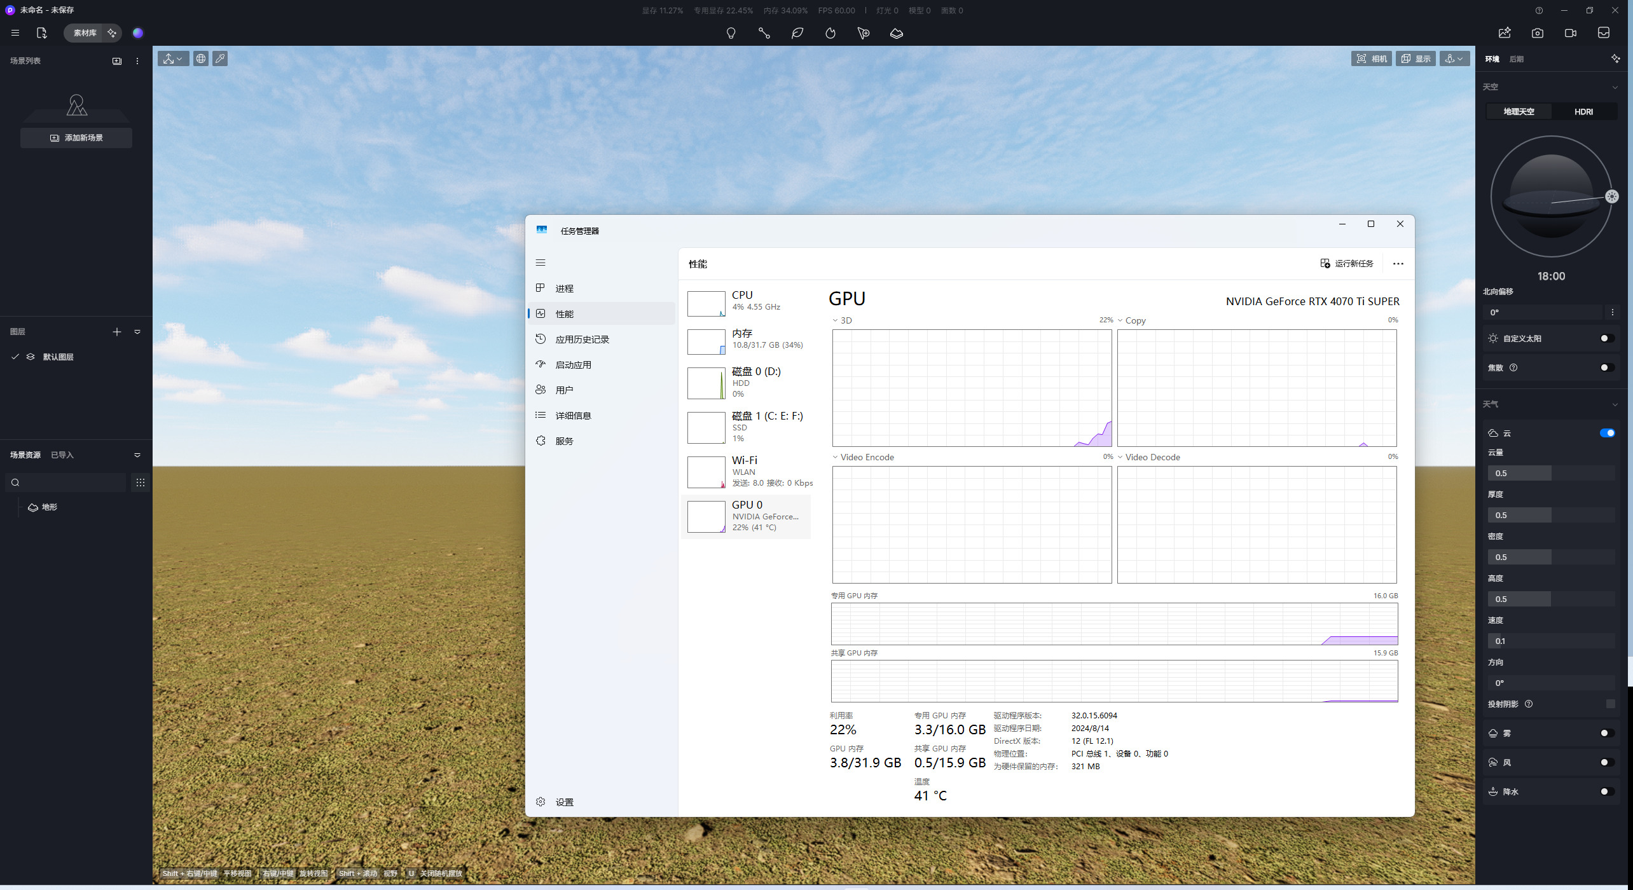Open the scene resources dropdown arrow
The height and width of the screenshot is (890, 1633).
(137, 455)
